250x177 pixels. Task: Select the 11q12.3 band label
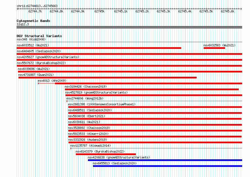pos(23,24)
